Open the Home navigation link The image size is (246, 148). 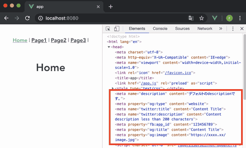(20, 40)
